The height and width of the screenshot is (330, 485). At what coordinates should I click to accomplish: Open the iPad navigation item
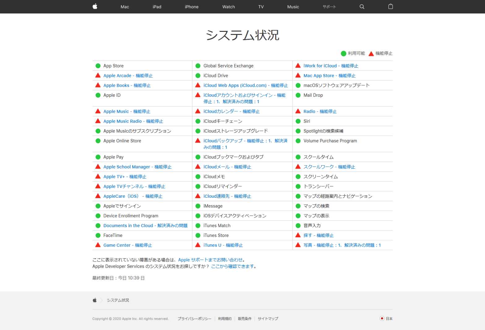click(157, 7)
